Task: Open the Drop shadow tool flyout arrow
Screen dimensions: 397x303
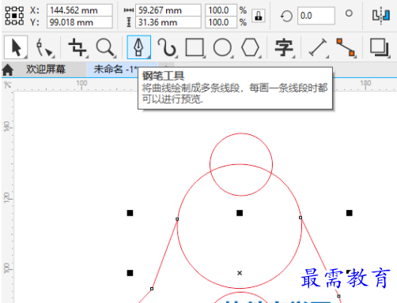Action: click(389, 57)
